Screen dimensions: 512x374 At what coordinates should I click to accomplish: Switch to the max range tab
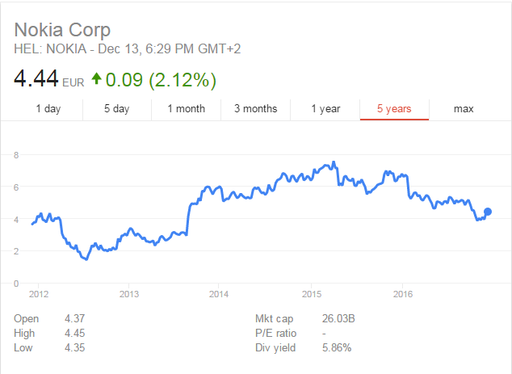click(464, 108)
